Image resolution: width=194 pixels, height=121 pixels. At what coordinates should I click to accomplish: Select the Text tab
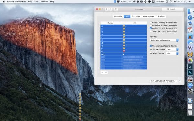[127, 16]
